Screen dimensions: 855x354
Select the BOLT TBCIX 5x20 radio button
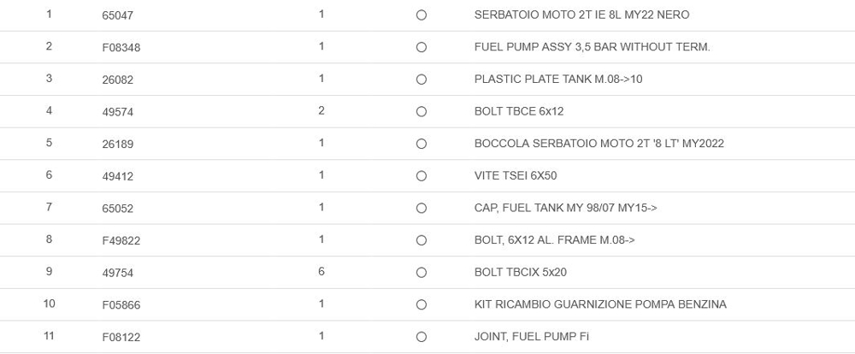421,273
